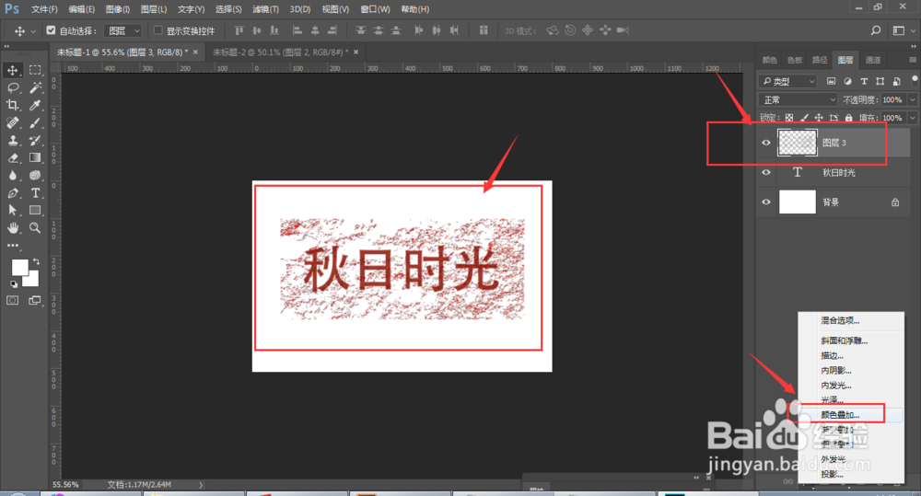Click the search icon in options bar

click(x=875, y=30)
